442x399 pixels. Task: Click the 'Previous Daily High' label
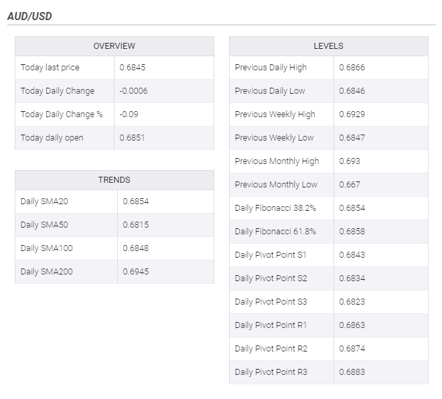[271, 68]
